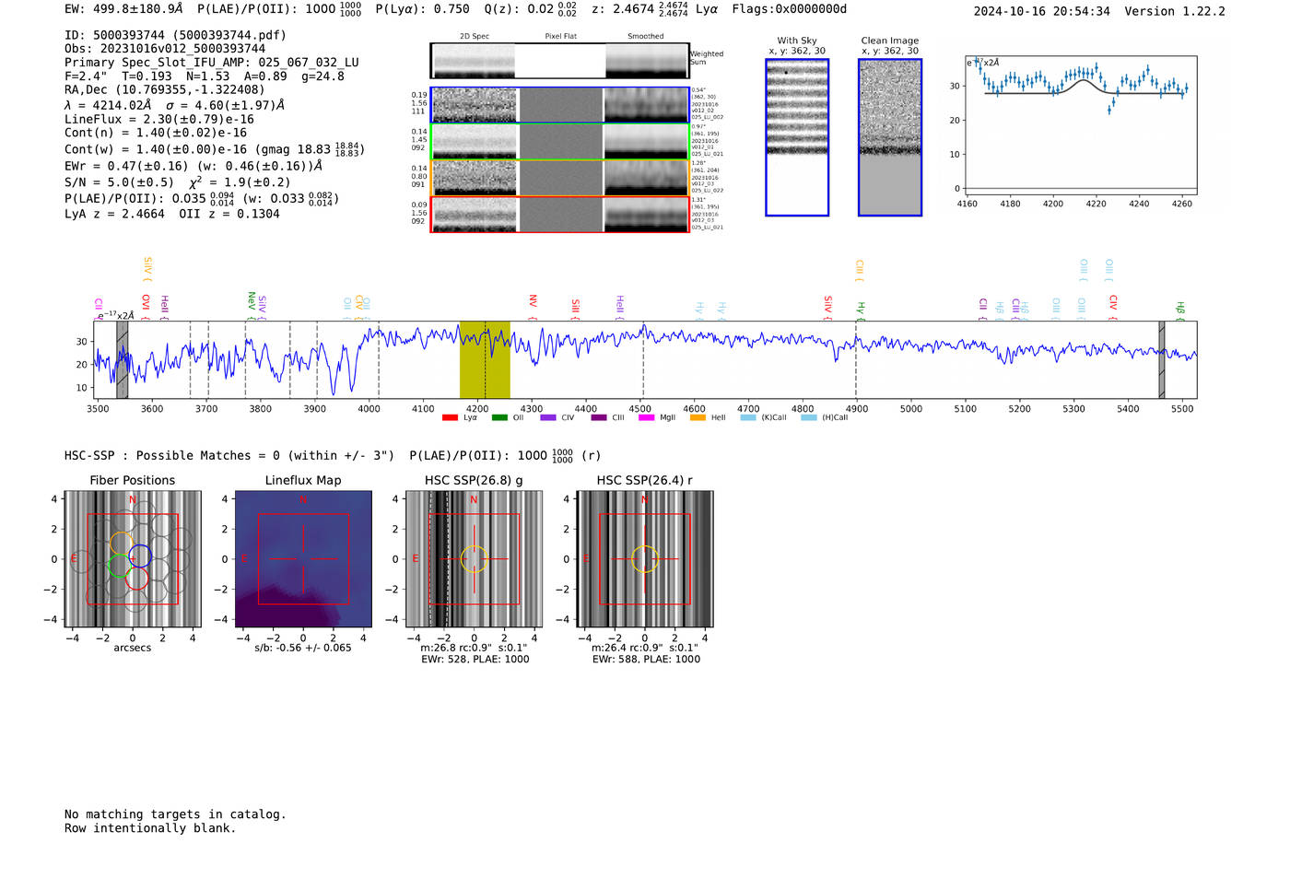
Task: Select the blue fiber circle in Fiber Positions
Action: (x=140, y=556)
